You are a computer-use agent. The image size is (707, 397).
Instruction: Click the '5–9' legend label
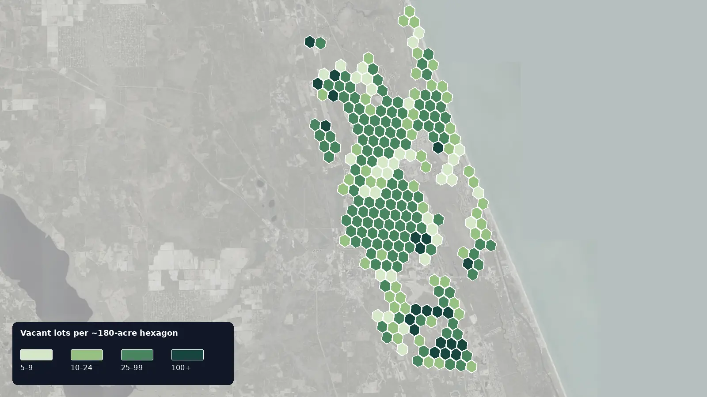(27, 367)
